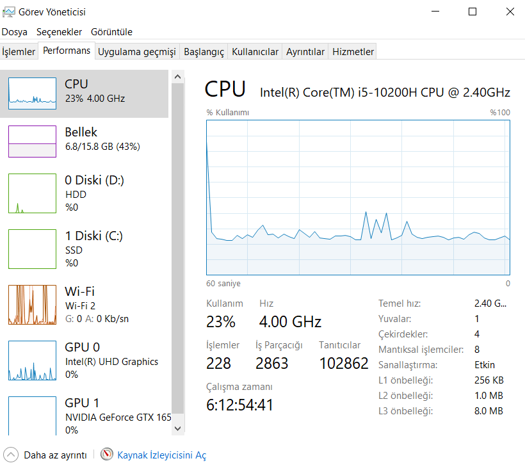Select the CPU usage mini graph
Image resolution: width=525 pixels, height=470 pixels.
coord(32,93)
